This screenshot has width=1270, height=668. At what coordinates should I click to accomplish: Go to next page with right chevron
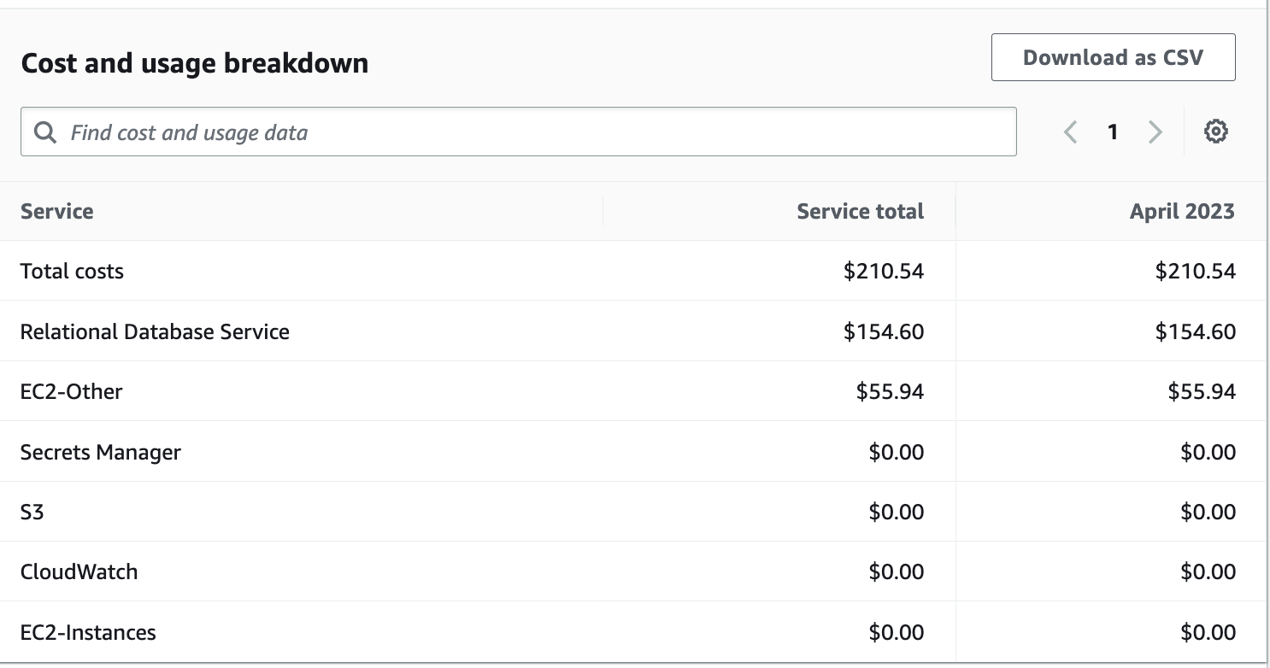pos(1155,132)
